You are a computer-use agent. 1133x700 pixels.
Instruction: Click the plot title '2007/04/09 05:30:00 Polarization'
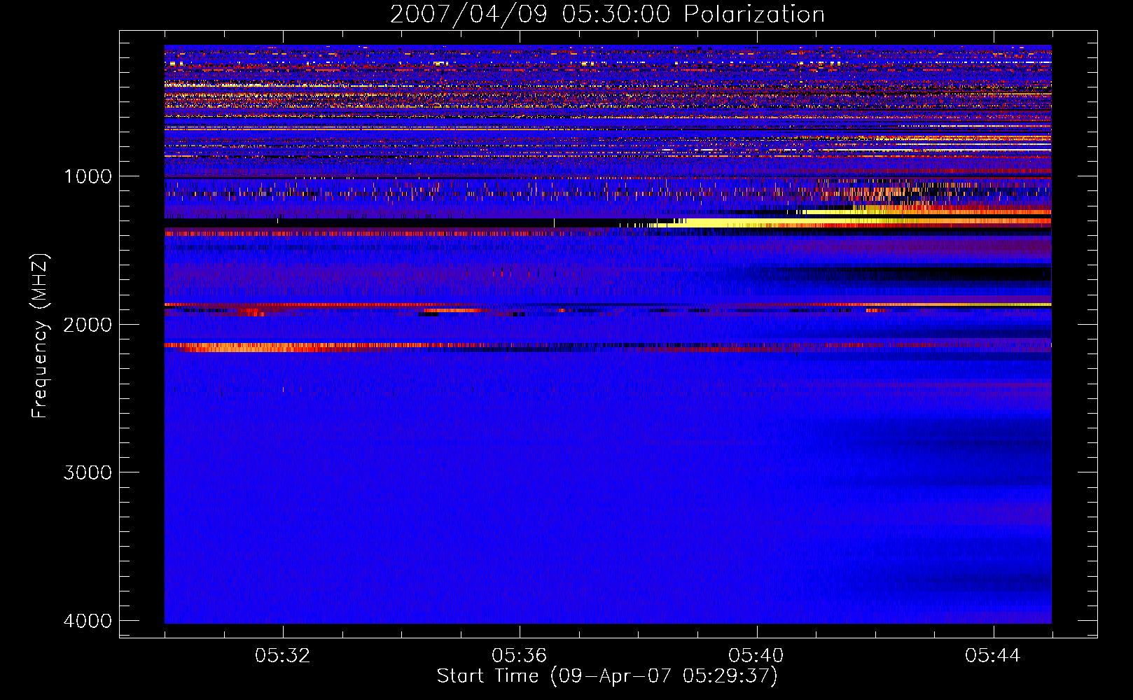[607, 14]
